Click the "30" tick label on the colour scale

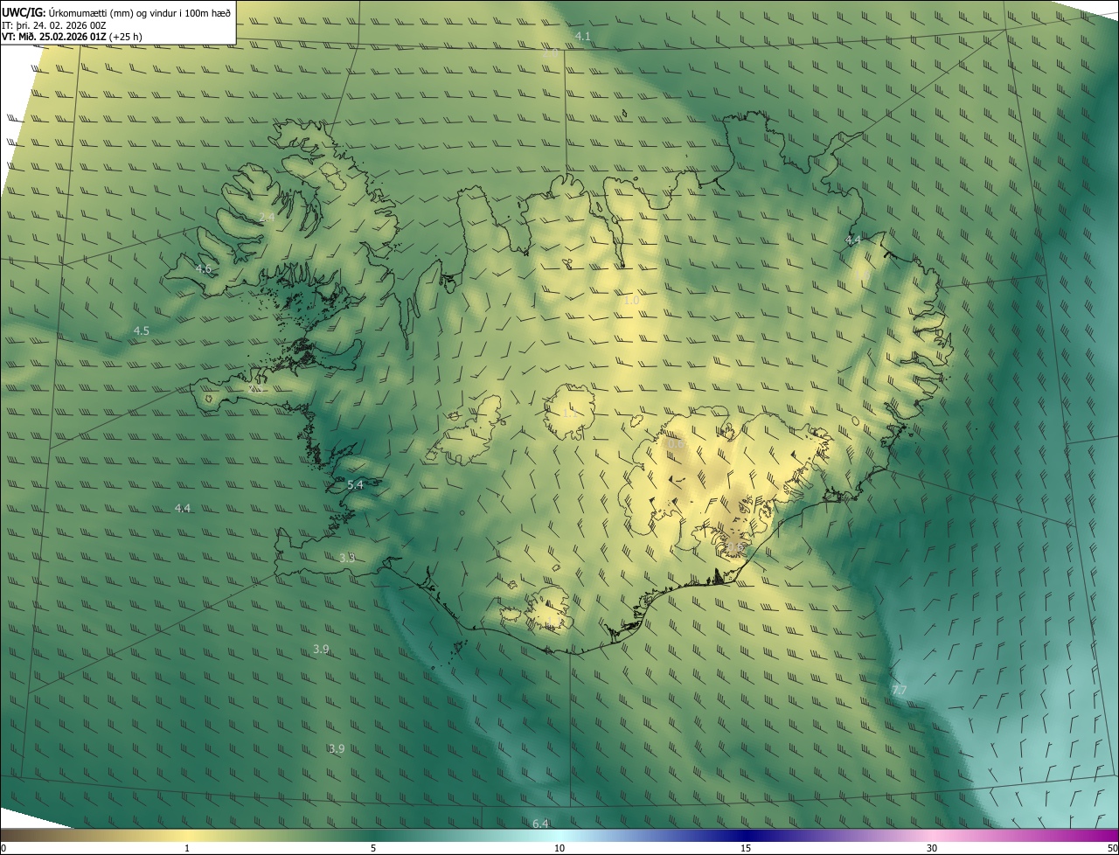[932, 848]
